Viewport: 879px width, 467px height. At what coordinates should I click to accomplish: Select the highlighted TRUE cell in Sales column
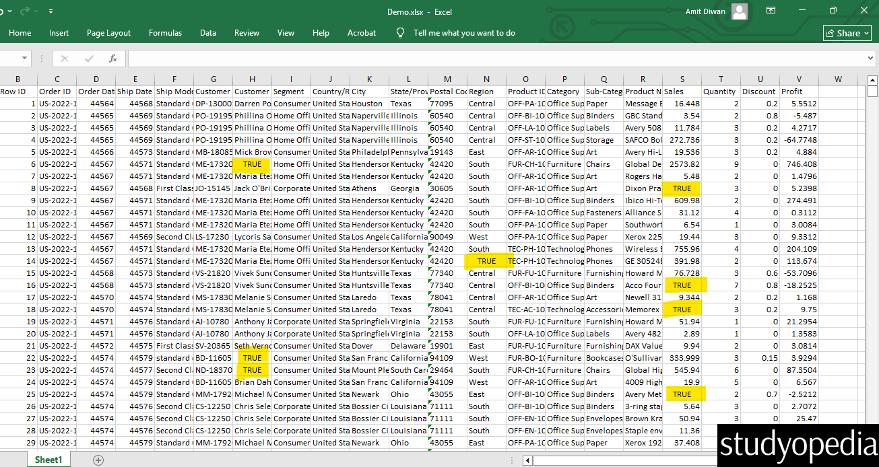pos(681,188)
